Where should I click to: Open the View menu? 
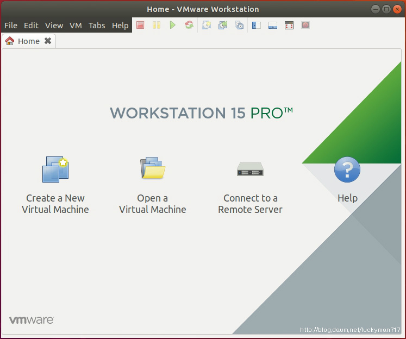pyautogui.click(x=54, y=26)
